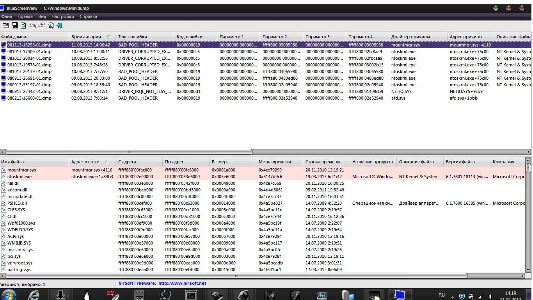Refresh the dump list via toolbar icon

(23, 25)
